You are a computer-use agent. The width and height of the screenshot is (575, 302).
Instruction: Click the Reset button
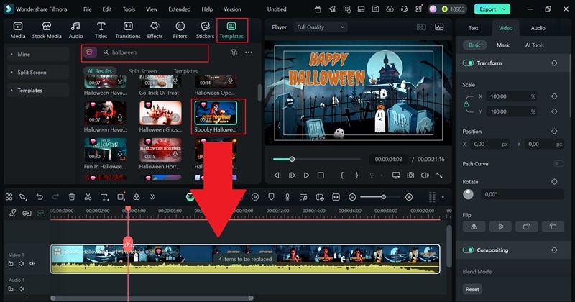[x=472, y=289]
